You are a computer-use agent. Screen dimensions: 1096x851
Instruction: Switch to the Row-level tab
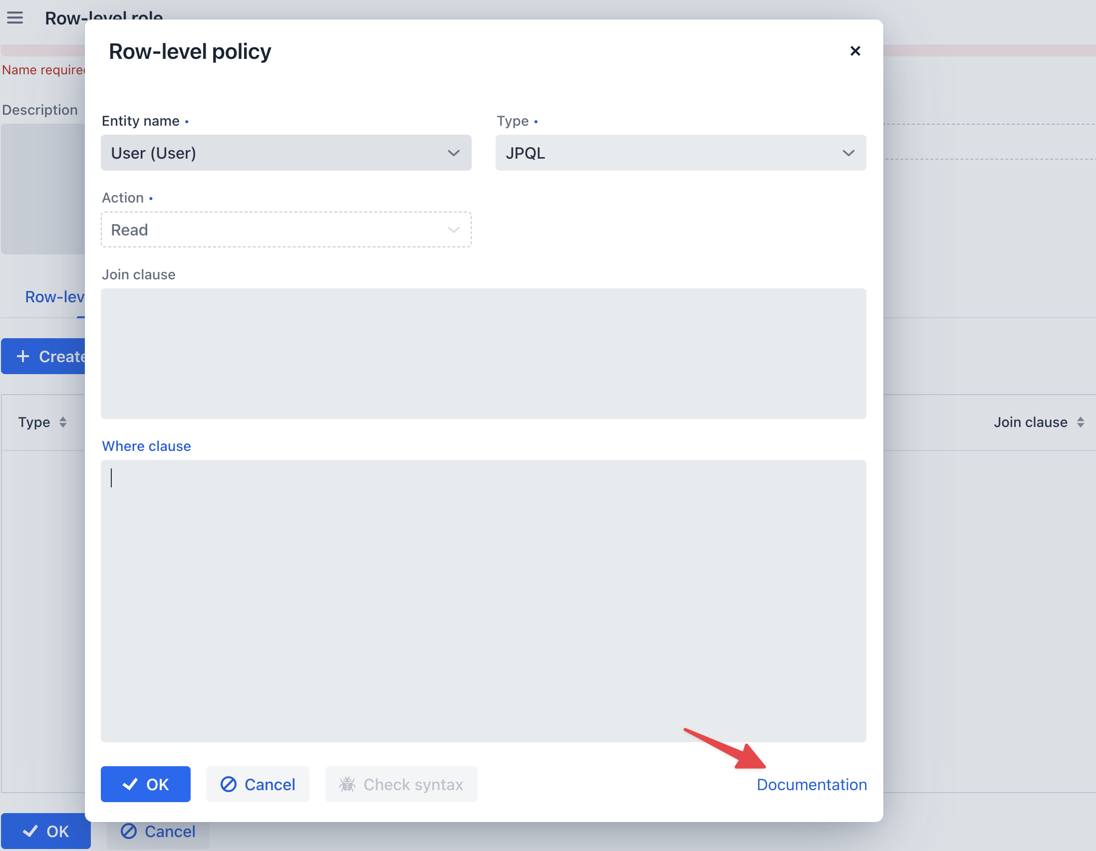pos(54,297)
